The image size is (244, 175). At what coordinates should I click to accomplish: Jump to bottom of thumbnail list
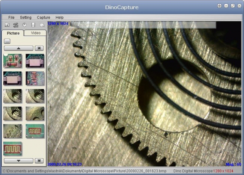tap(39, 161)
